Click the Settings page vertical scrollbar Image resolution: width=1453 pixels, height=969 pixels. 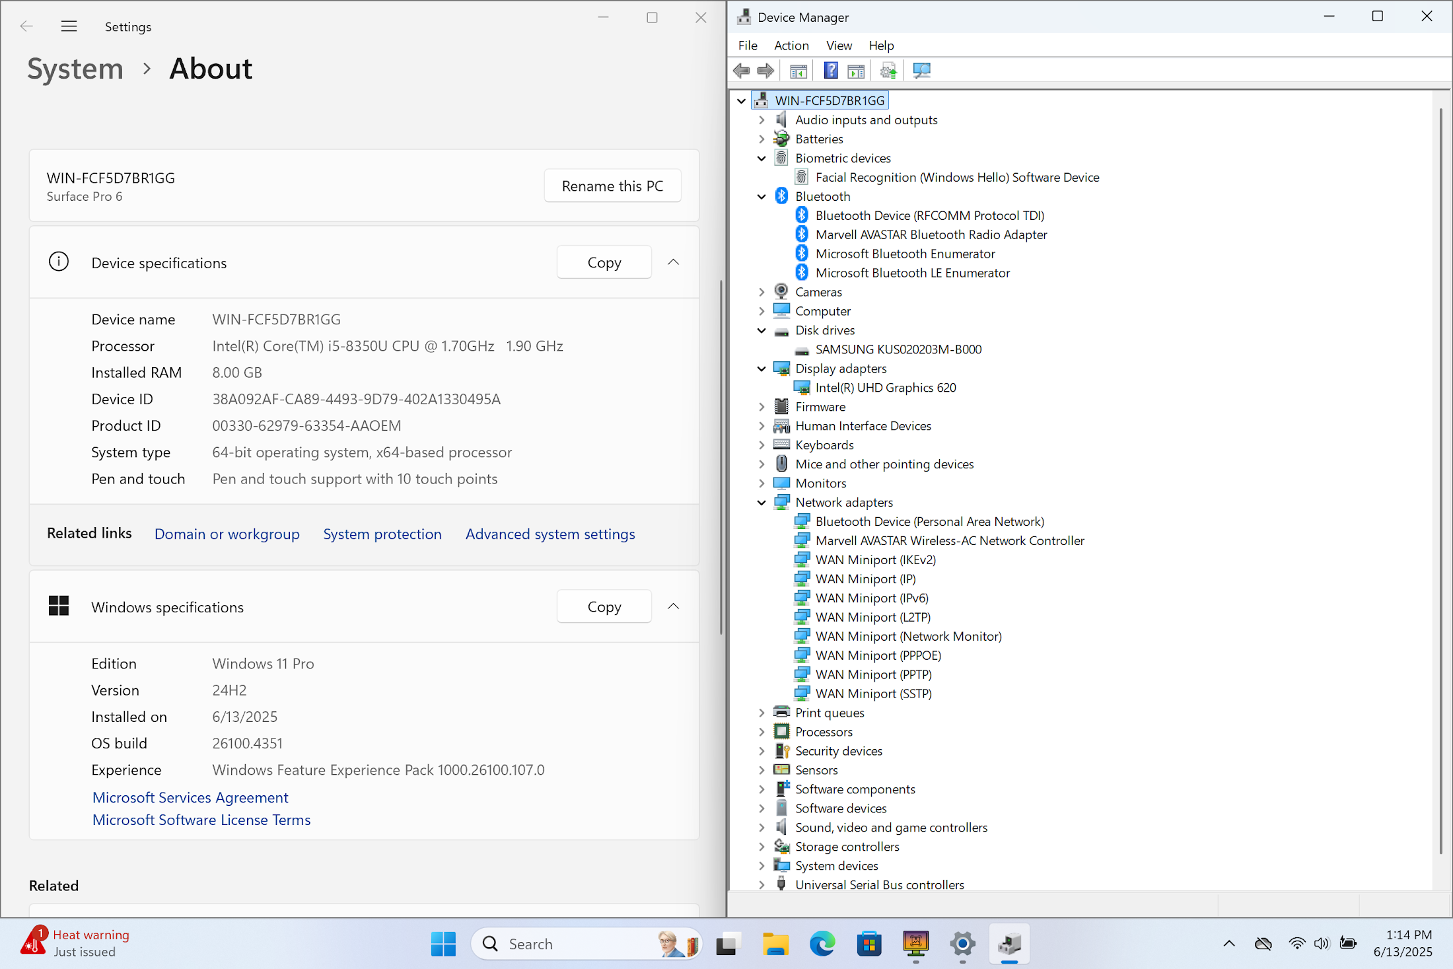pyautogui.click(x=721, y=456)
